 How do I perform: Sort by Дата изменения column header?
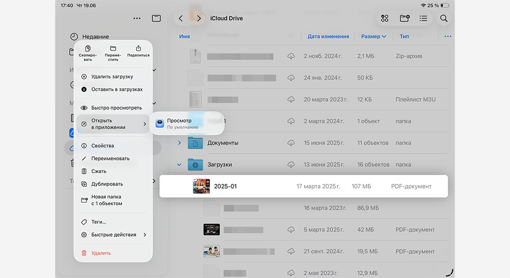coord(328,36)
